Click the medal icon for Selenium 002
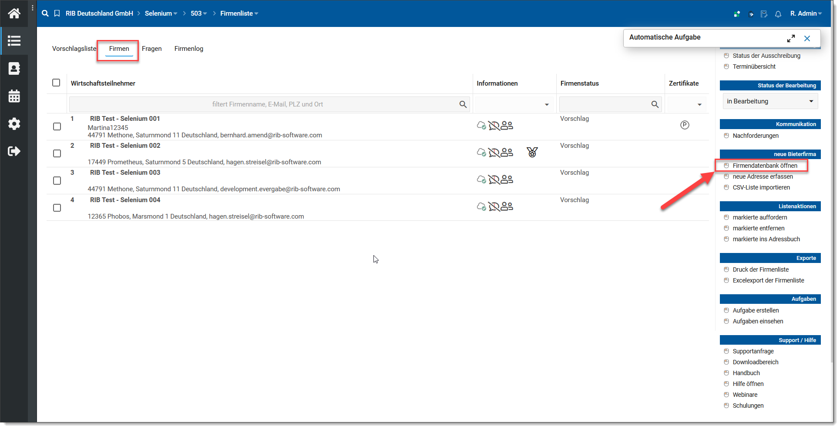The height and width of the screenshot is (429, 840). 532,153
